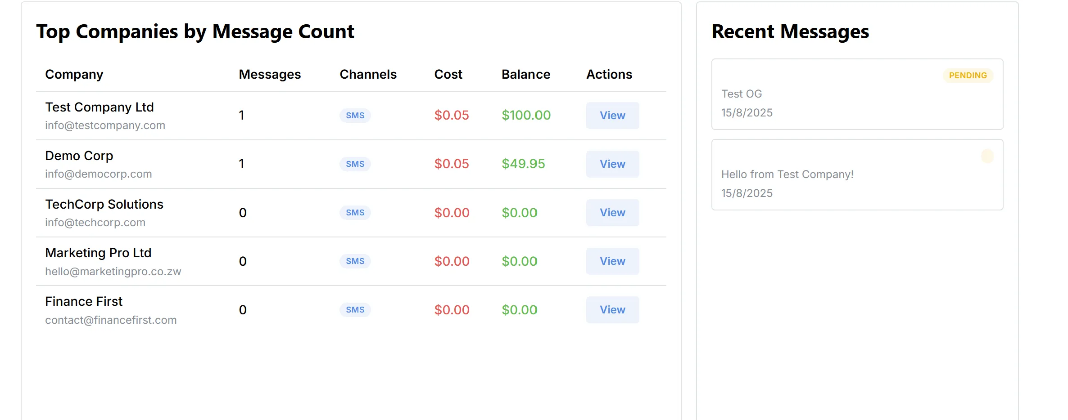
Task: Click the PENDING status badge
Action: (x=968, y=76)
